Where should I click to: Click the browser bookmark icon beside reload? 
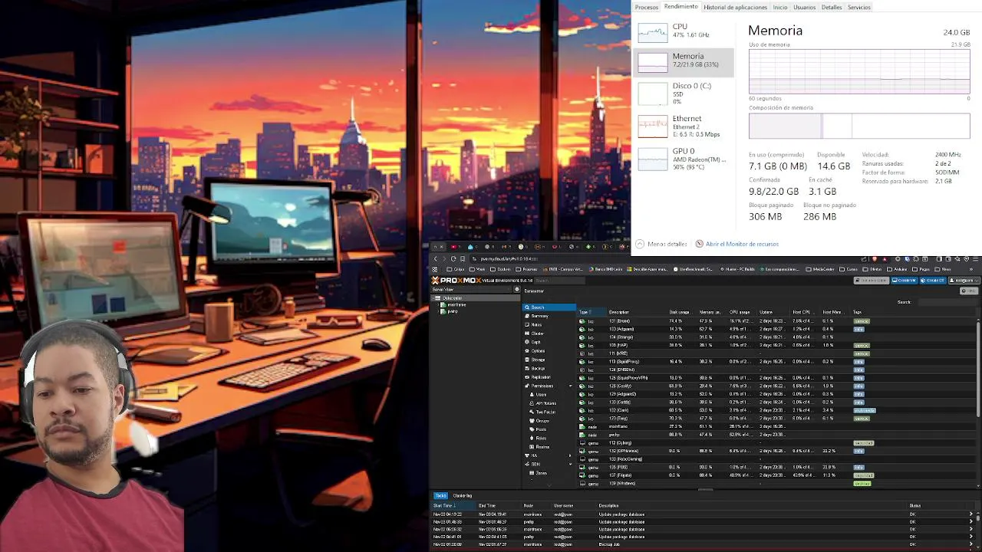463,258
